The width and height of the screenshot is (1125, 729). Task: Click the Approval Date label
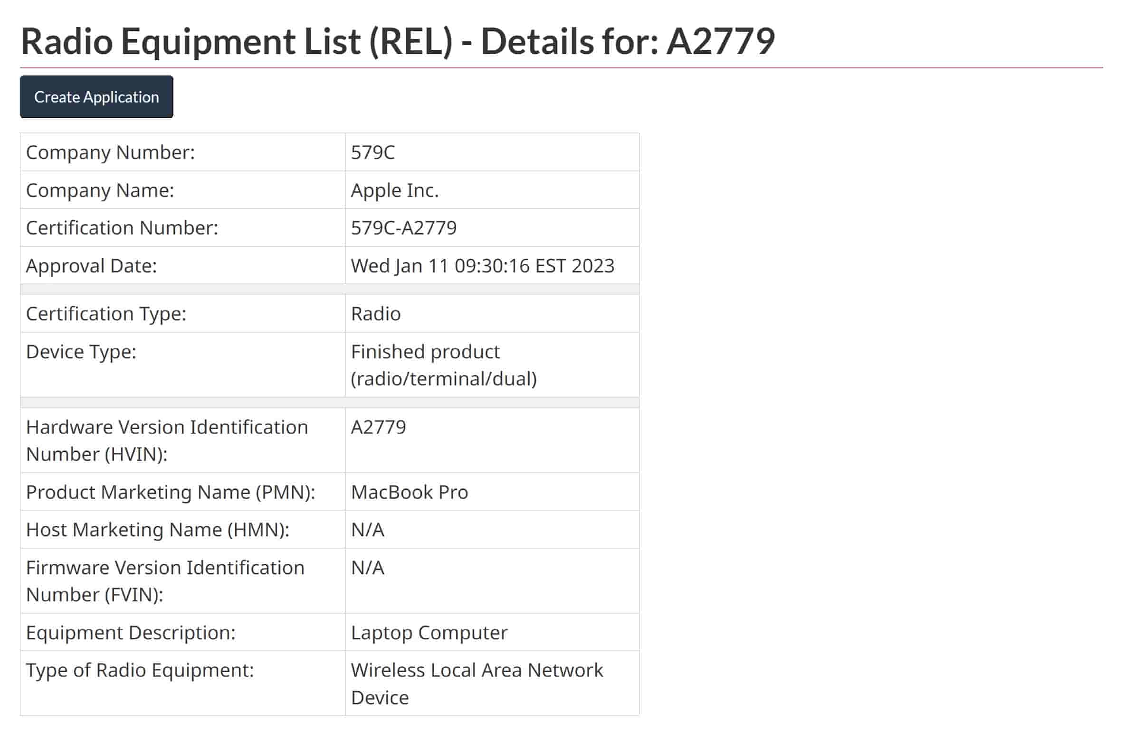(x=91, y=266)
